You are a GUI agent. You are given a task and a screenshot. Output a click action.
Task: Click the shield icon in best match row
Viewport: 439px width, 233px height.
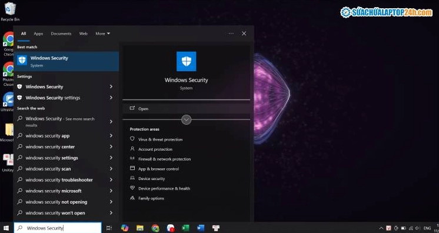coord(22,61)
